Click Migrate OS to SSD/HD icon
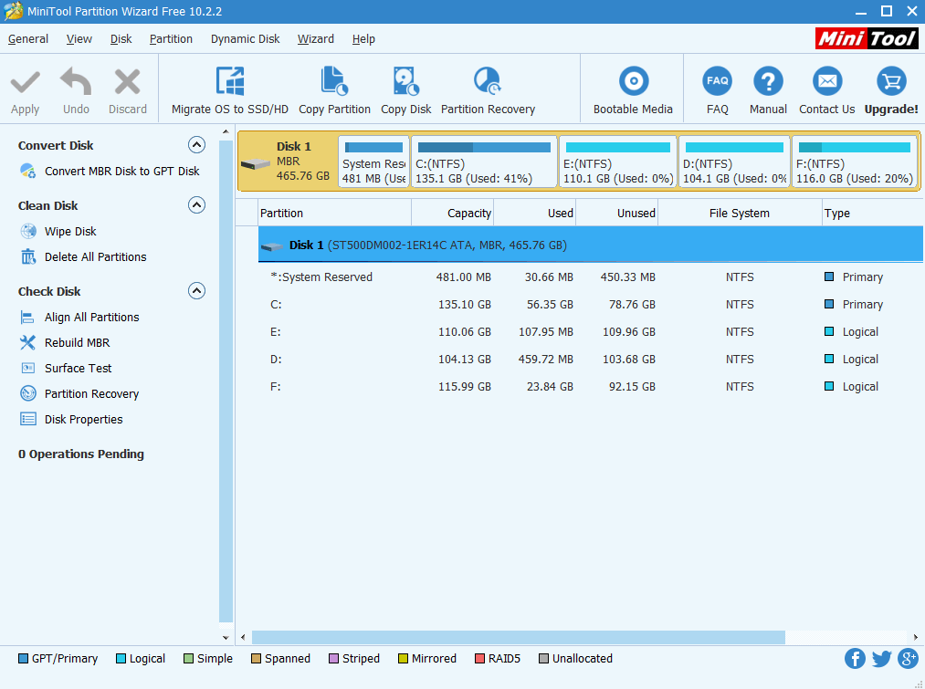 pos(229,82)
